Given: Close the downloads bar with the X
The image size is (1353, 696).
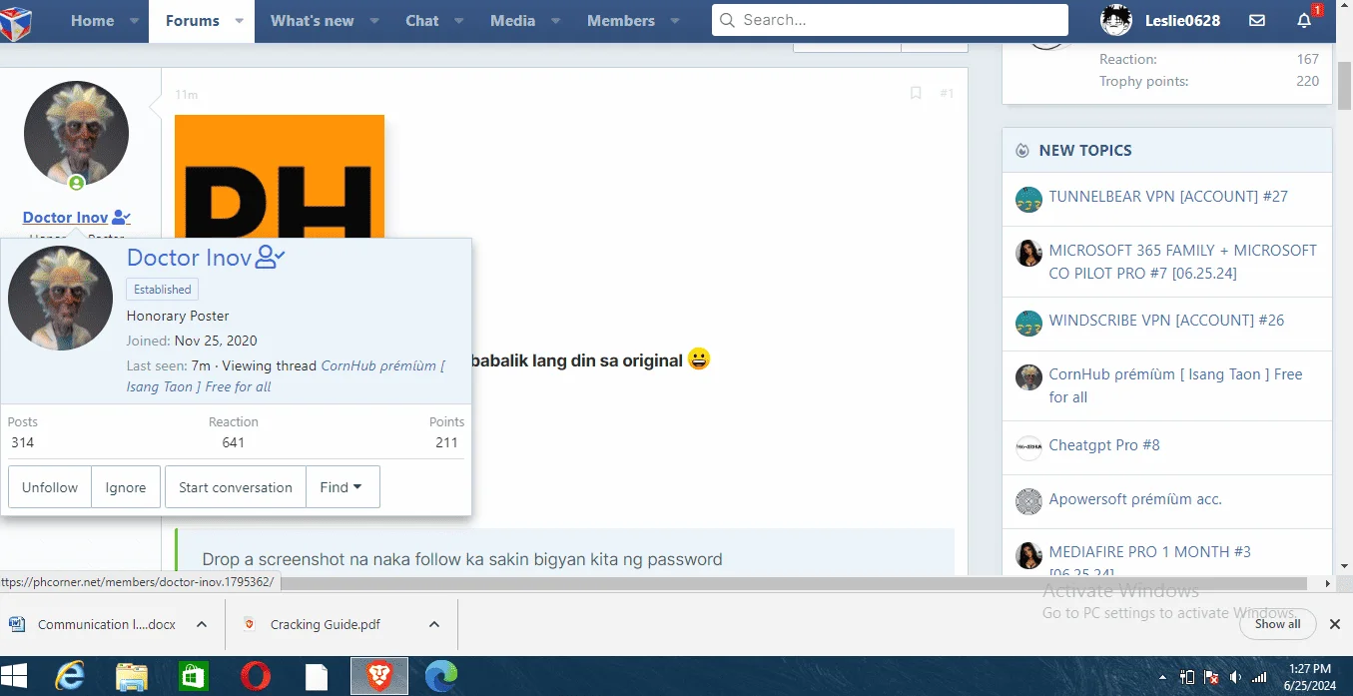Looking at the screenshot, I should coord(1334,624).
